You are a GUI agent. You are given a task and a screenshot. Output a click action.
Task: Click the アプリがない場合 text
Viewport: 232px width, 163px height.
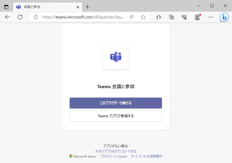(116, 146)
